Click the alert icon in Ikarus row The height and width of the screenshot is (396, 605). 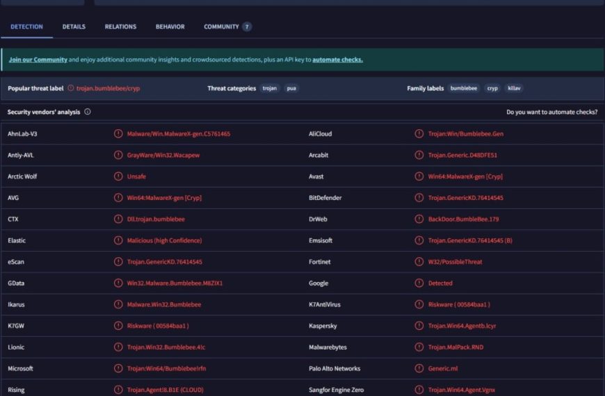click(x=118, y=304)
